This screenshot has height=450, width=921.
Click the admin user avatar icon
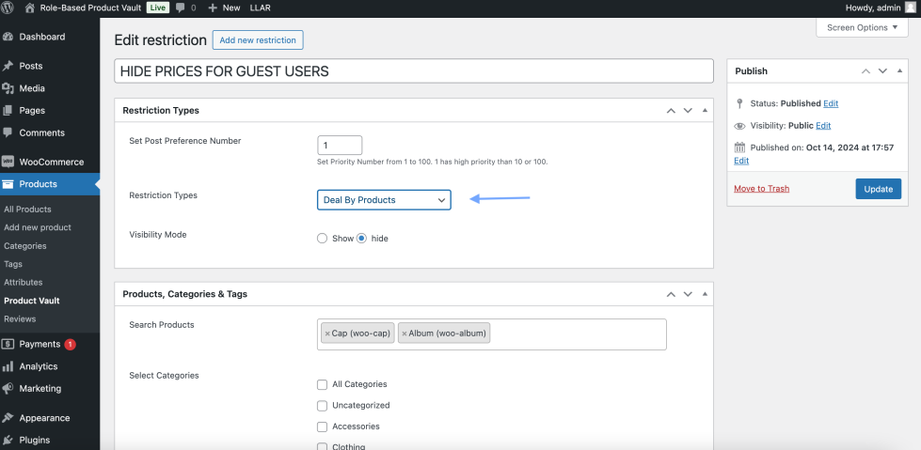pos(910,8)
